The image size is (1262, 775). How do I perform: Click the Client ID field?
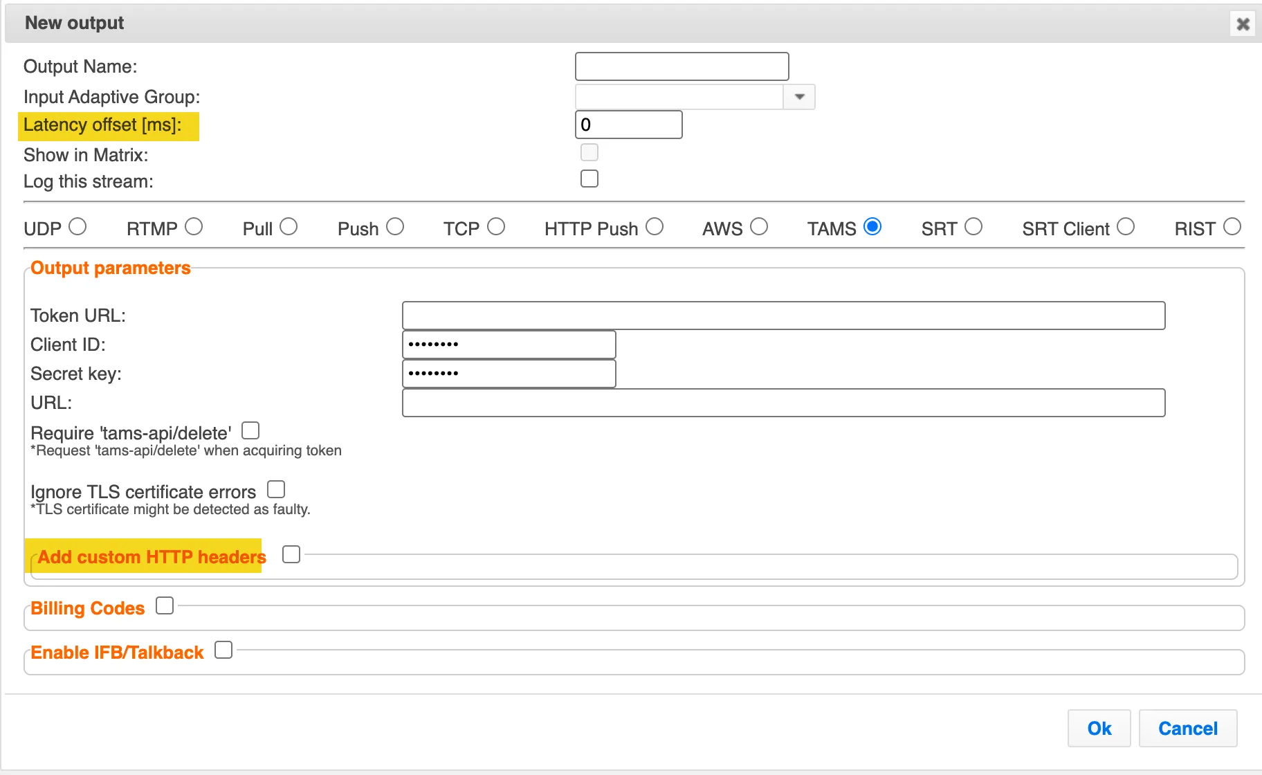509,345
